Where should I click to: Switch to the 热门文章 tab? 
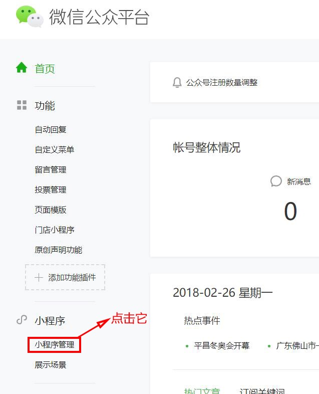[202, 390]
